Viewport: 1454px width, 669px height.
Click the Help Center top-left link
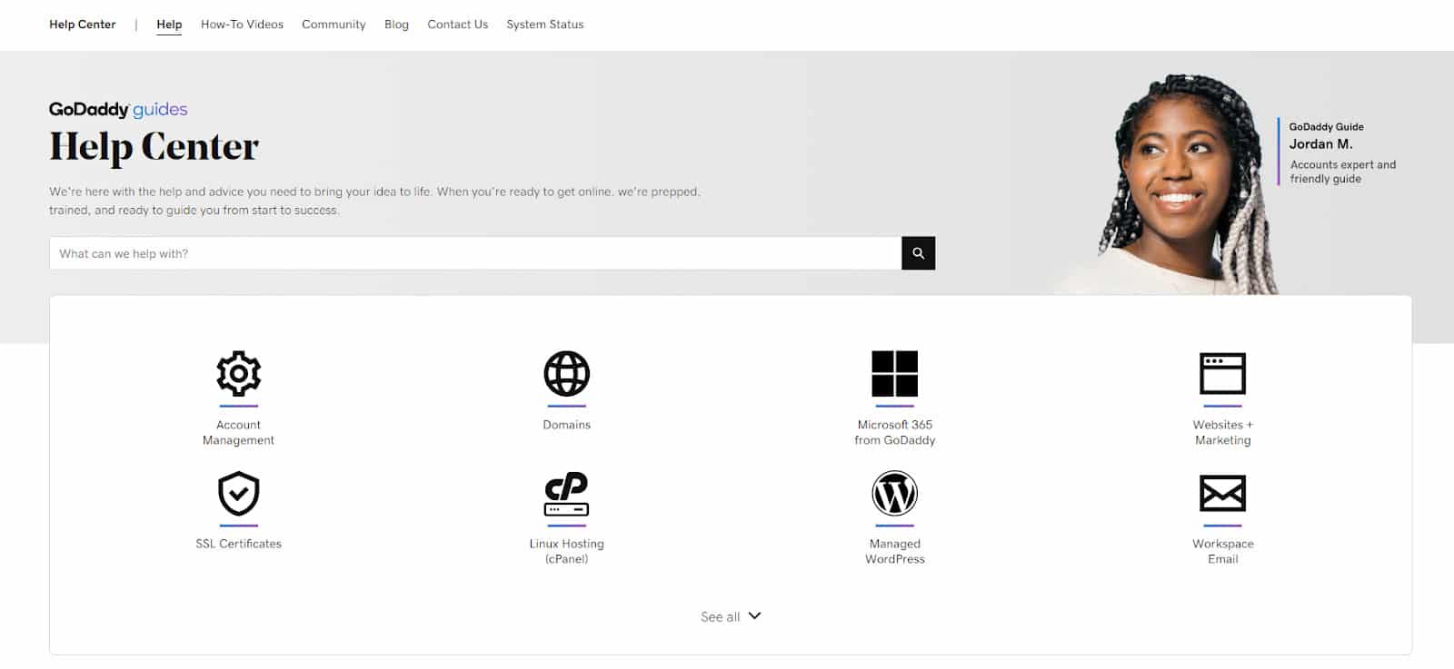click(x=83, y=25)
